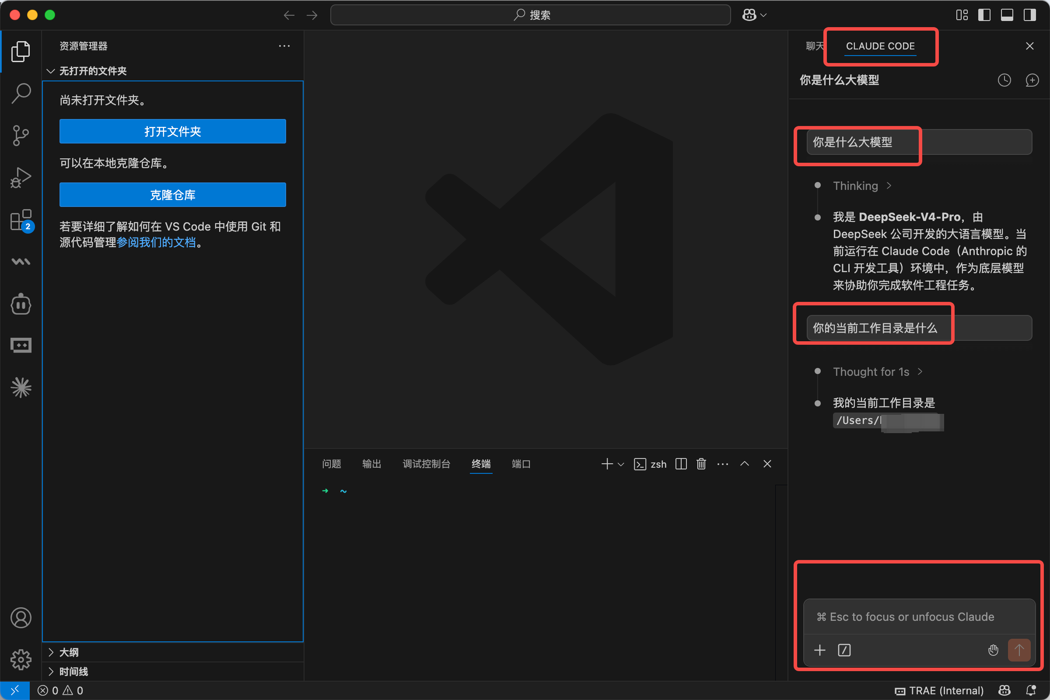
Task: Expand the Thinking section
Action: (x=862, y=185)
